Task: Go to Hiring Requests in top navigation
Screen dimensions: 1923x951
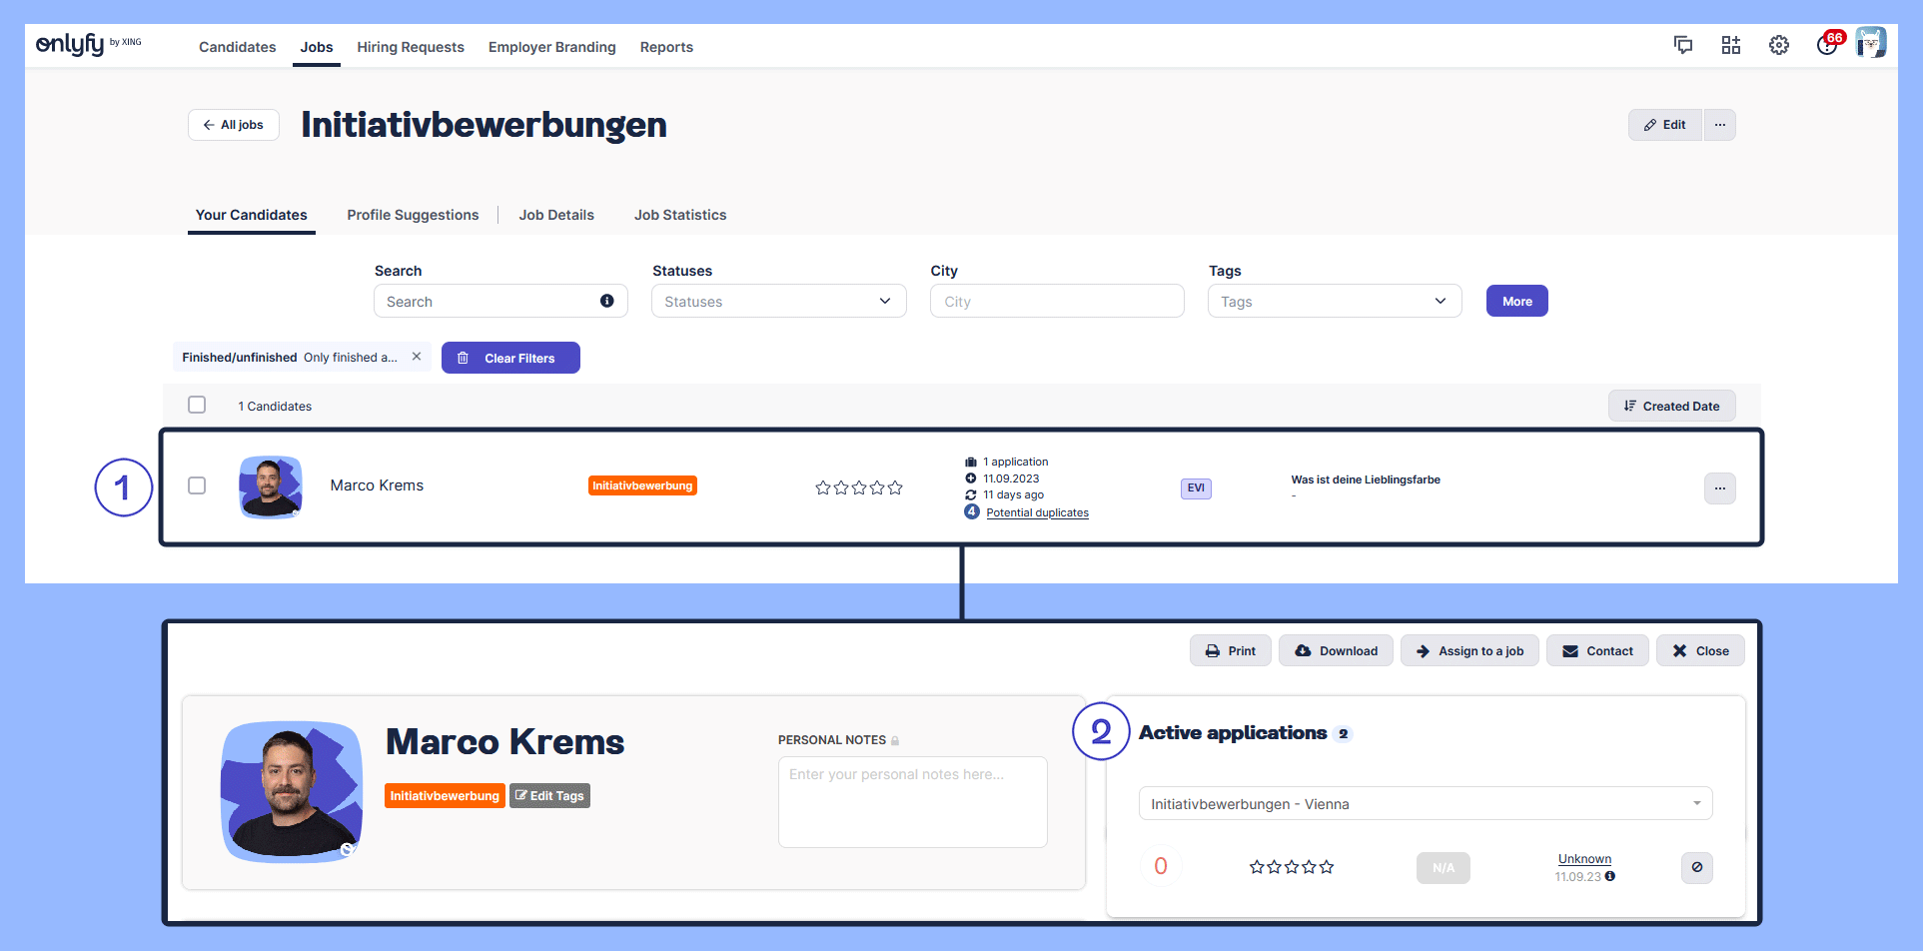Action: pyautogui.click(x=411, y=47)
